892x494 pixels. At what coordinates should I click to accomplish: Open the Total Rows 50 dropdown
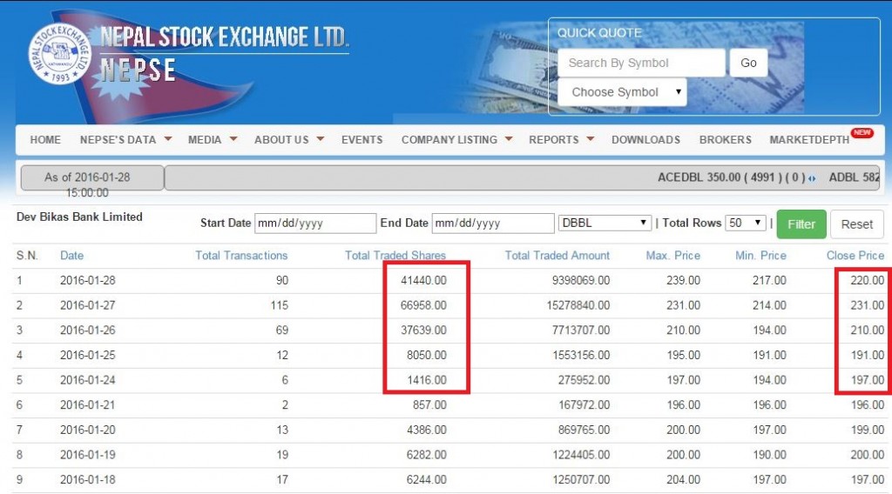pyautogui.click(x=745, y=224)
